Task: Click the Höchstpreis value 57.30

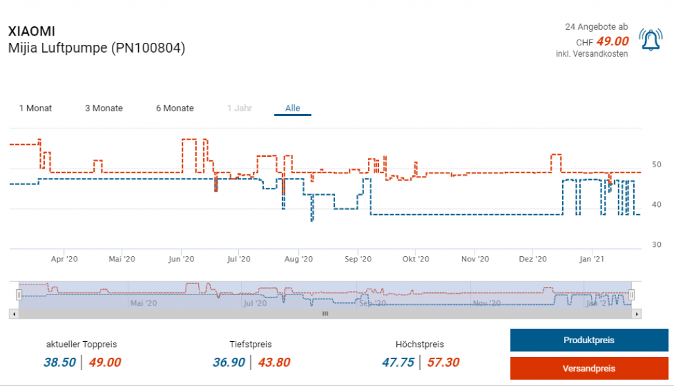Action: (443, 362)
